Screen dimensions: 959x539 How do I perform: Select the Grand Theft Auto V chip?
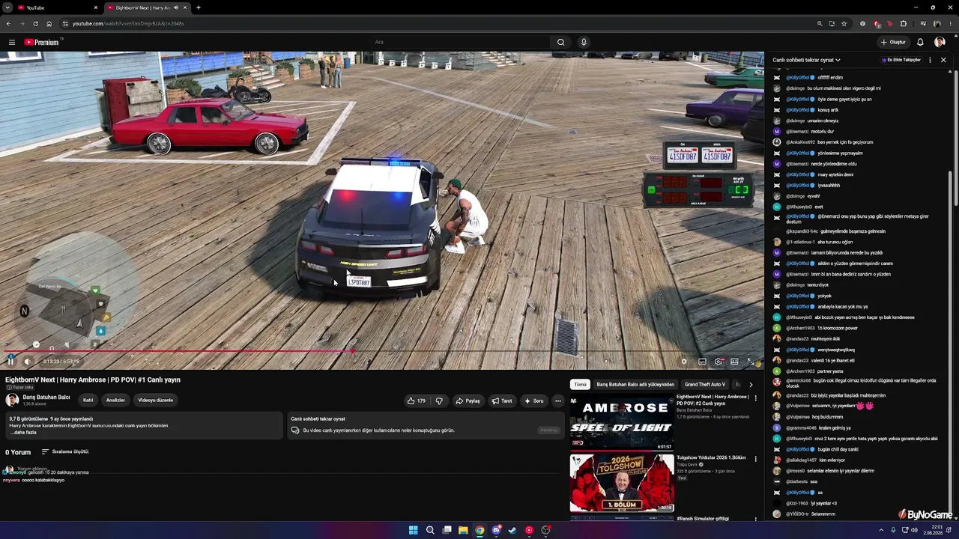[x=705, y=385]
